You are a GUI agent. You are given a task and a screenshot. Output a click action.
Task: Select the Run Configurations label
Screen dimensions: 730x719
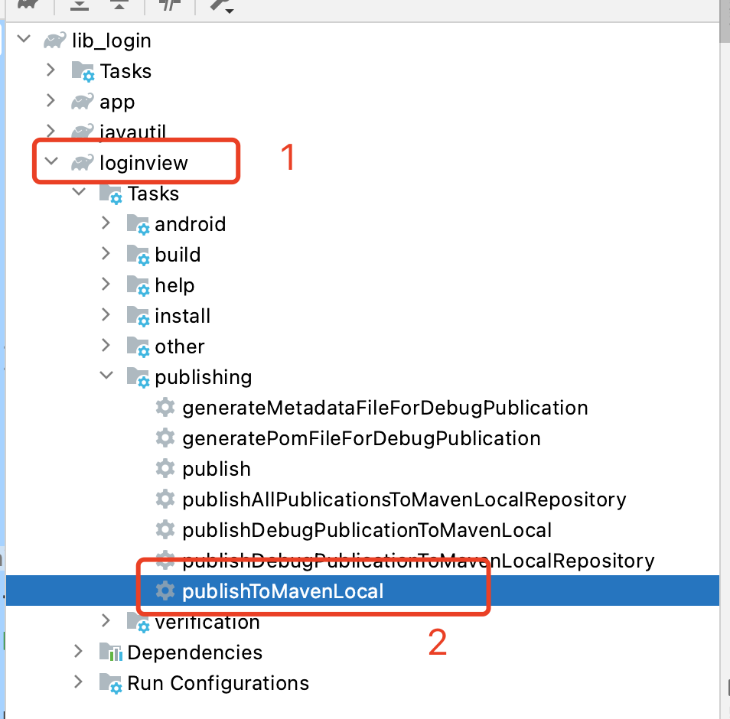pyautogui.click(x=218, y=684)
